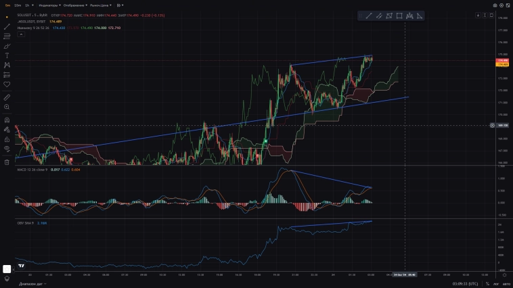Toggle magnet mode in left sidebar
Screen dimensions: 513x288
(7, 120)
